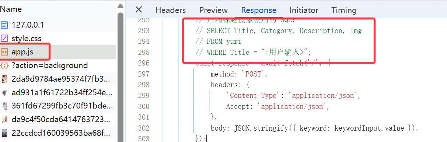The width and height of the screenshot is (447, 142).
Task: Click line number 293 in the gutter
Action: (x=143, y=31)
